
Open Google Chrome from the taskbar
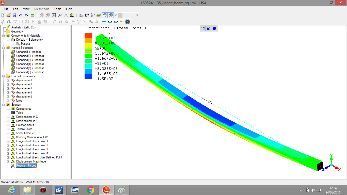click(90, 190)
